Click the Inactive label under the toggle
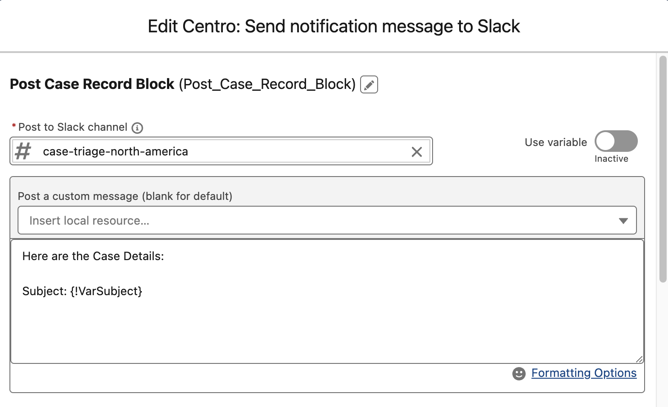Viewport: 668px width, 407px height. pyautogui.click(x=611, y=159)
